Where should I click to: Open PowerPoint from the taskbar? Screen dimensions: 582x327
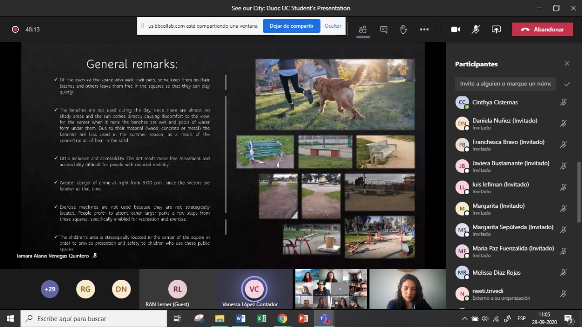pos(303,319)
